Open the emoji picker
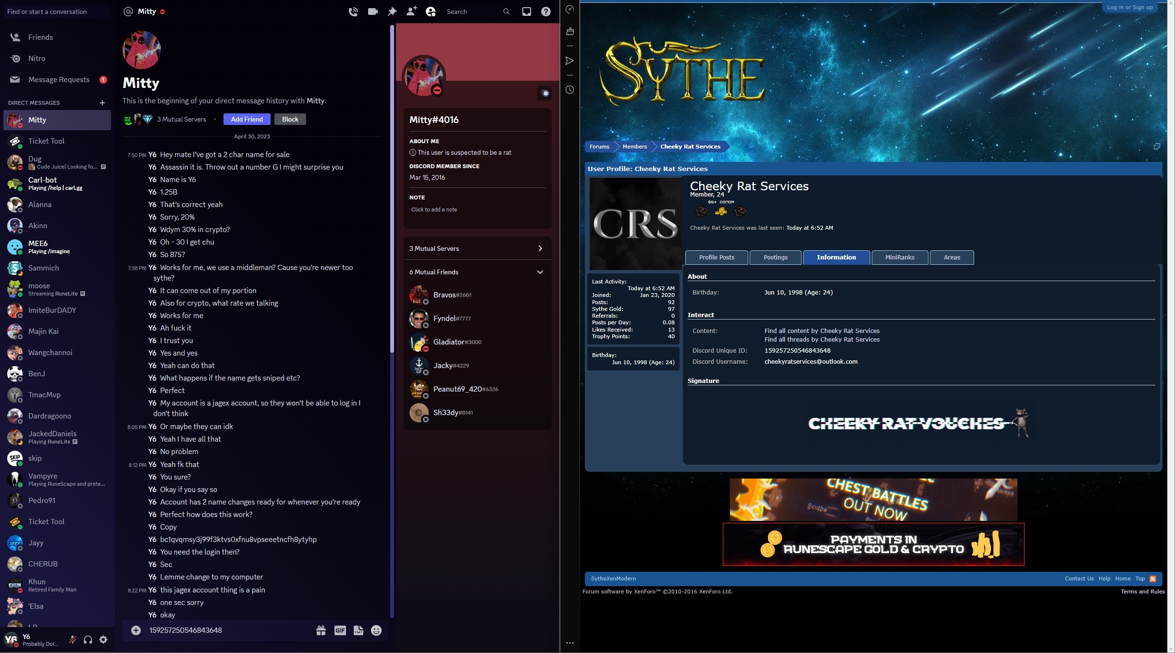The image size is (1175, 653). coord(376,630)
